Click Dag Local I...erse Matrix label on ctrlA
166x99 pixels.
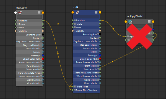click(x=85, y=41)
